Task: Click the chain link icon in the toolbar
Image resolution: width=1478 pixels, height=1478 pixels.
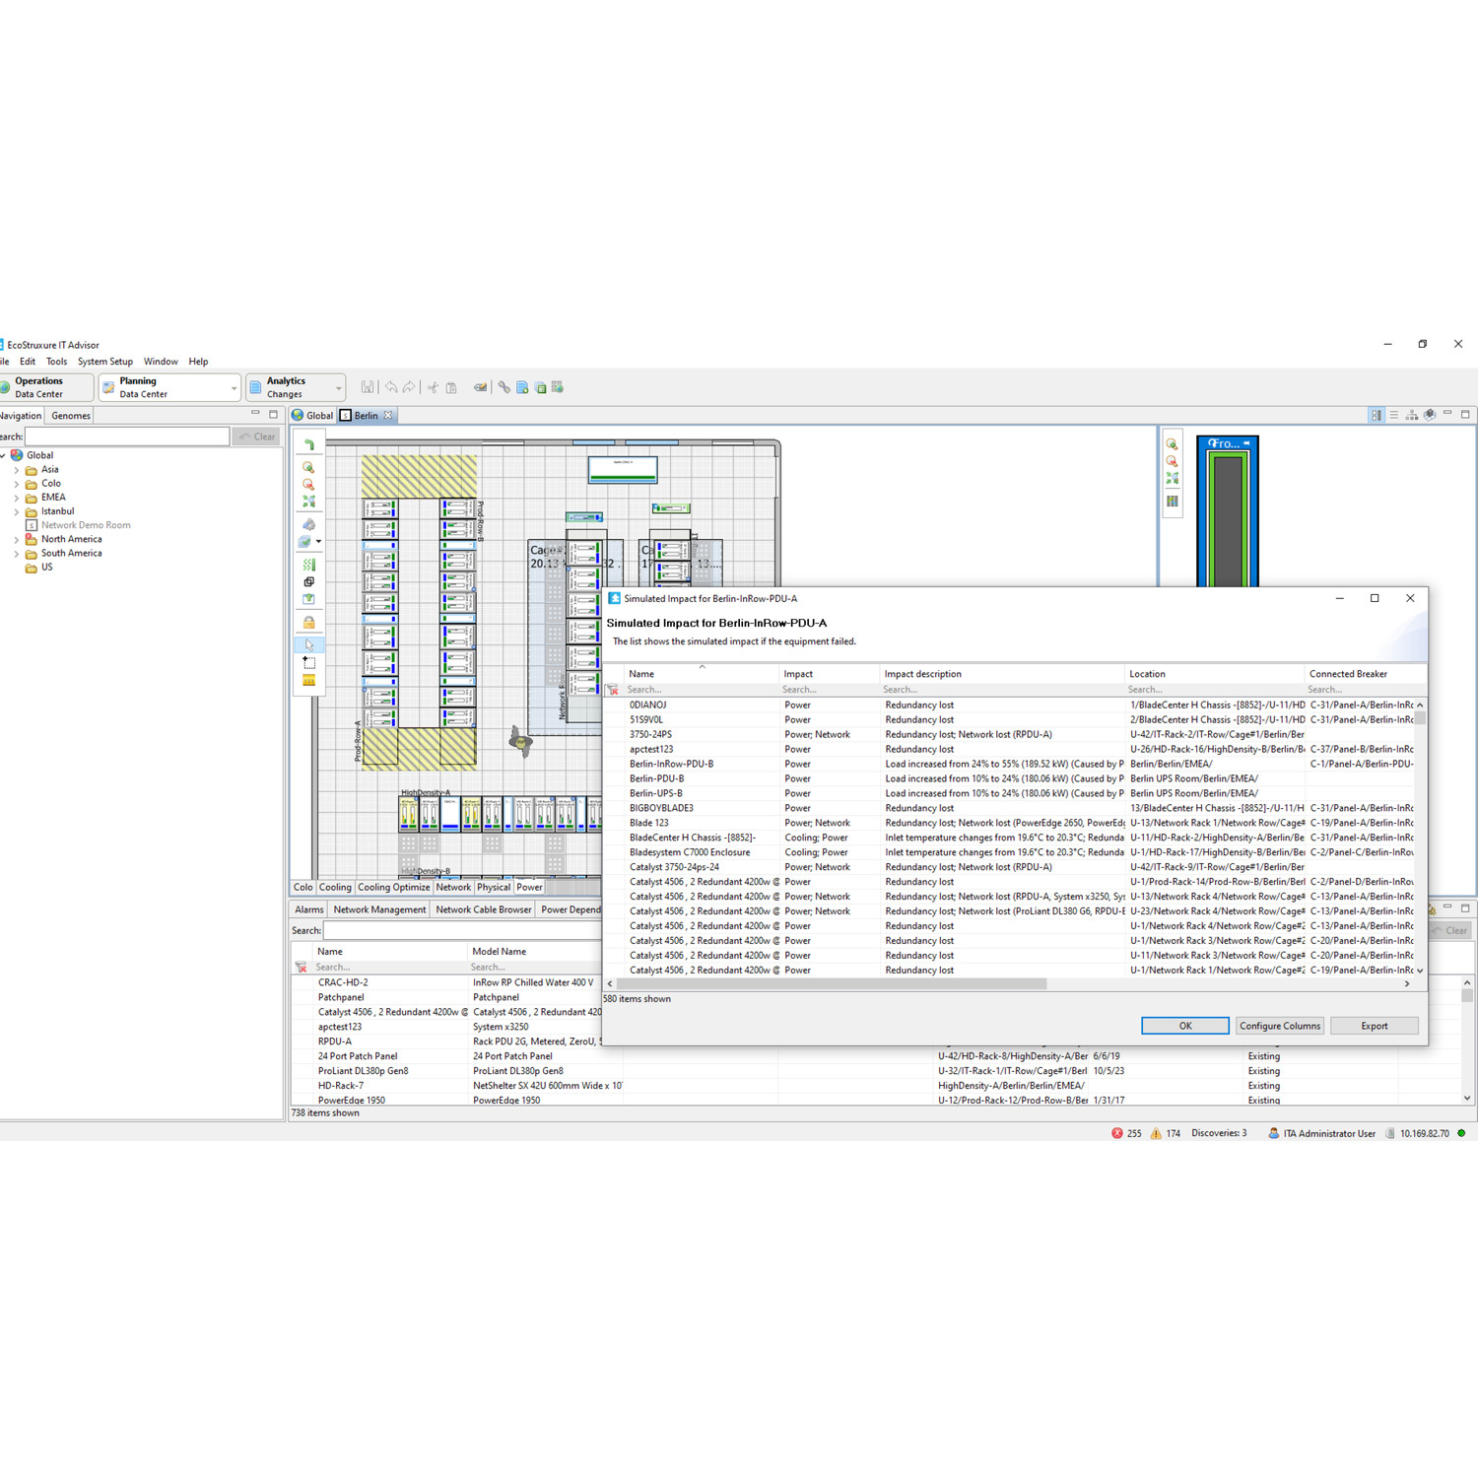Action: click(504, 387)
